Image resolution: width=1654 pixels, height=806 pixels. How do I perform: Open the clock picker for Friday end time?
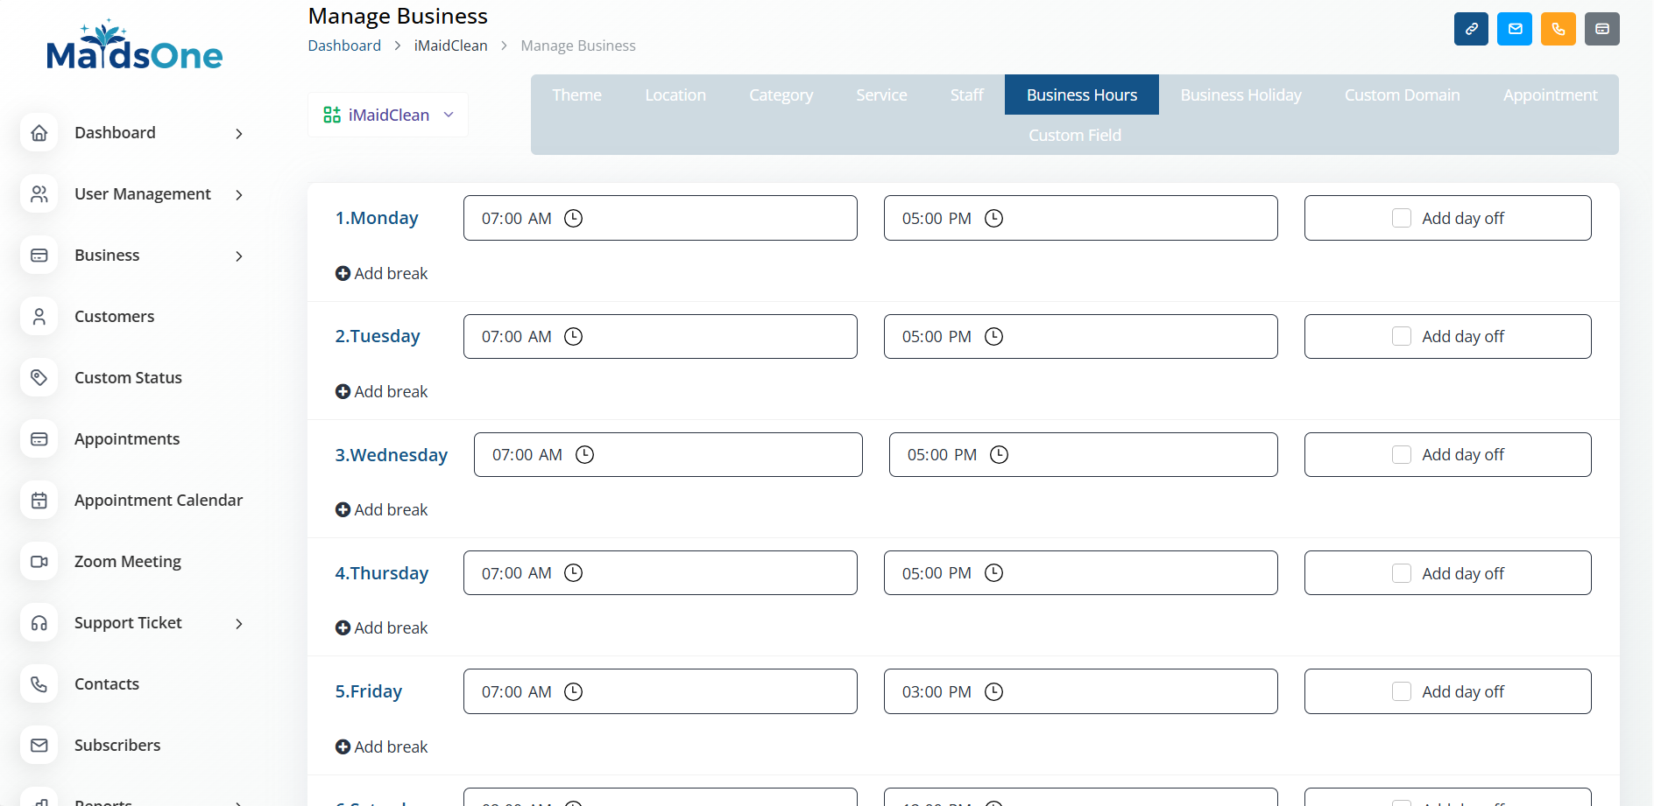[x=993, y=691]
